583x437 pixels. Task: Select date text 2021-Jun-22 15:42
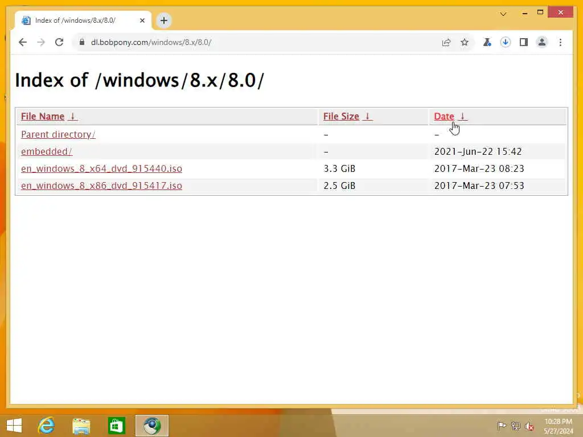(478, 151)
